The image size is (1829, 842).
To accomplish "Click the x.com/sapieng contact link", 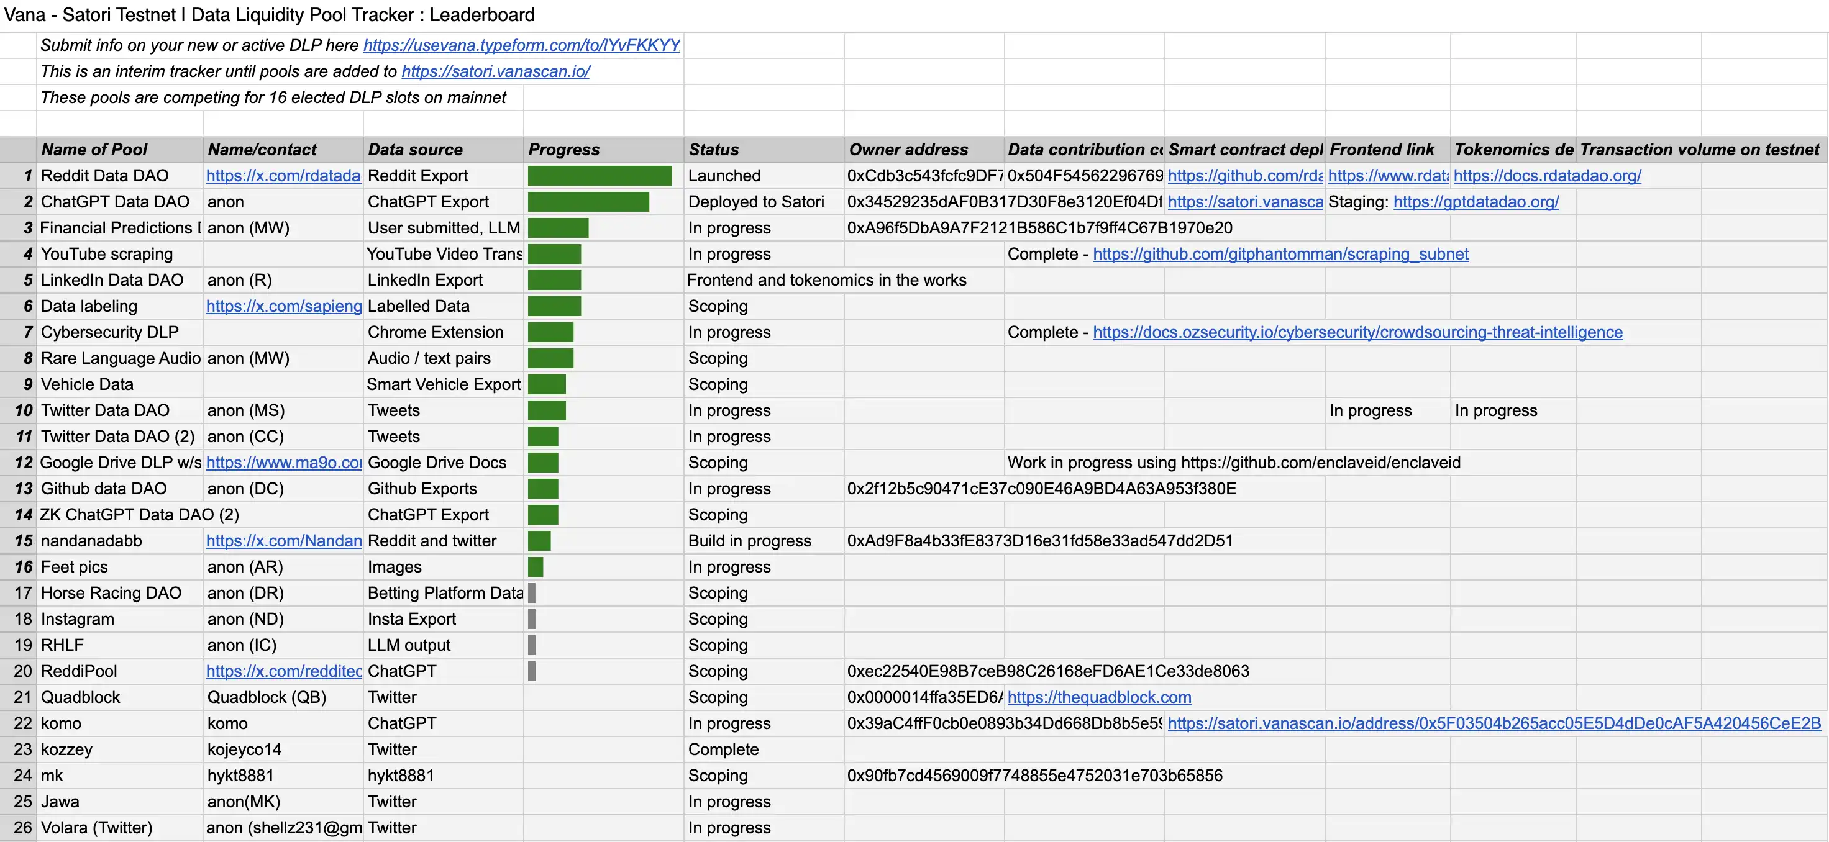I will [283, 306].
